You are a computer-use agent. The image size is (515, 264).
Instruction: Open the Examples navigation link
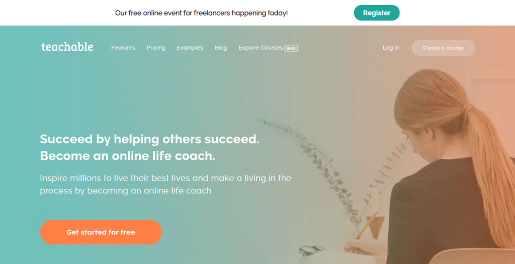(190, 48)
